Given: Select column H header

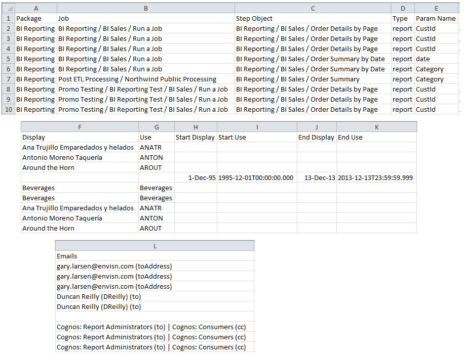Looking at the screenshot, I should click(x=196, y=127).
